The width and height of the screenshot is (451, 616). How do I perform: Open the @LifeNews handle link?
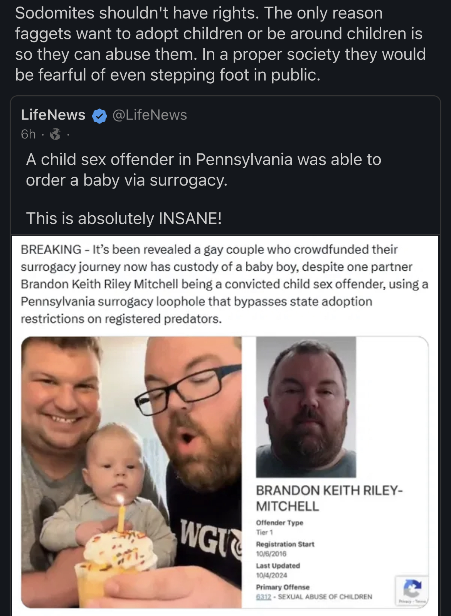click(x=150, y=115)
